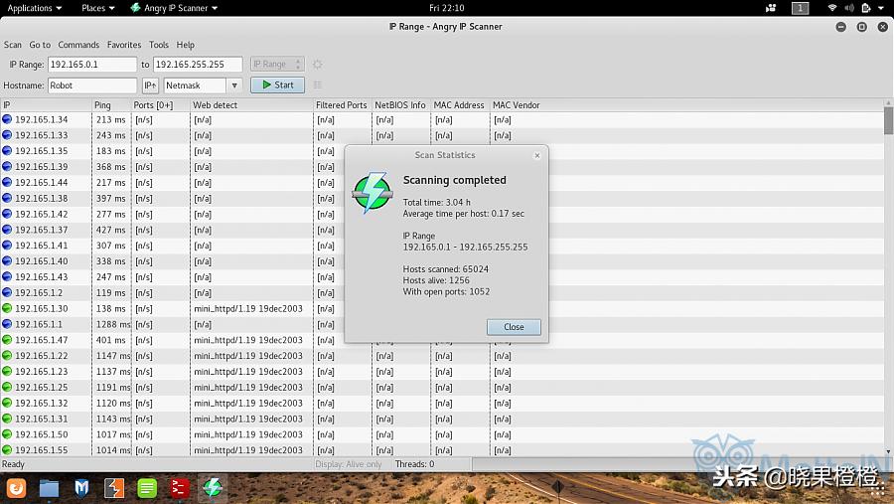Sort by the Filtered Ports column header
The width and height of the screenshot is (894, 504).
[343, 105]
